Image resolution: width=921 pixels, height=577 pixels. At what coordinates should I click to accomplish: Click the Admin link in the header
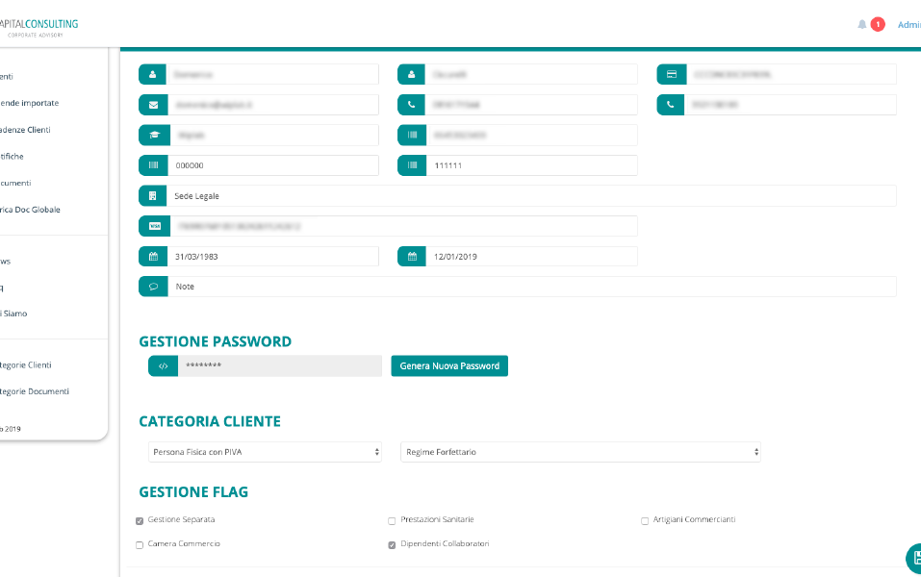point(908,25)
